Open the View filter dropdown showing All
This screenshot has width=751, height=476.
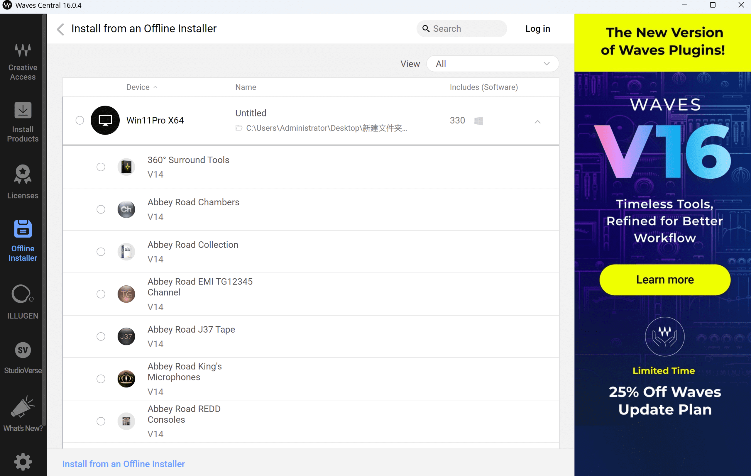pyautogui.click(x=492, y=64)
